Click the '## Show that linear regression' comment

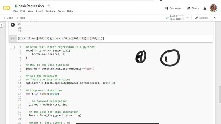pos(60,47)
